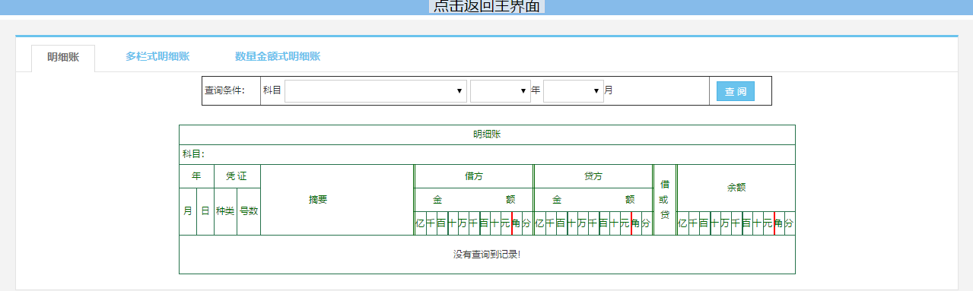Click the 贷方 column header
The image size is (973, 291).
pyautogui.click(x=593, y=176)
